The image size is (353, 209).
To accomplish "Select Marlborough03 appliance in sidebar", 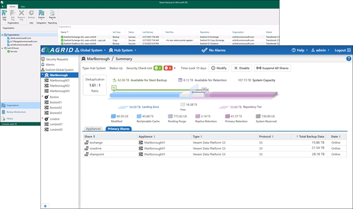I will pyautogui.click(x=57, y=91).
